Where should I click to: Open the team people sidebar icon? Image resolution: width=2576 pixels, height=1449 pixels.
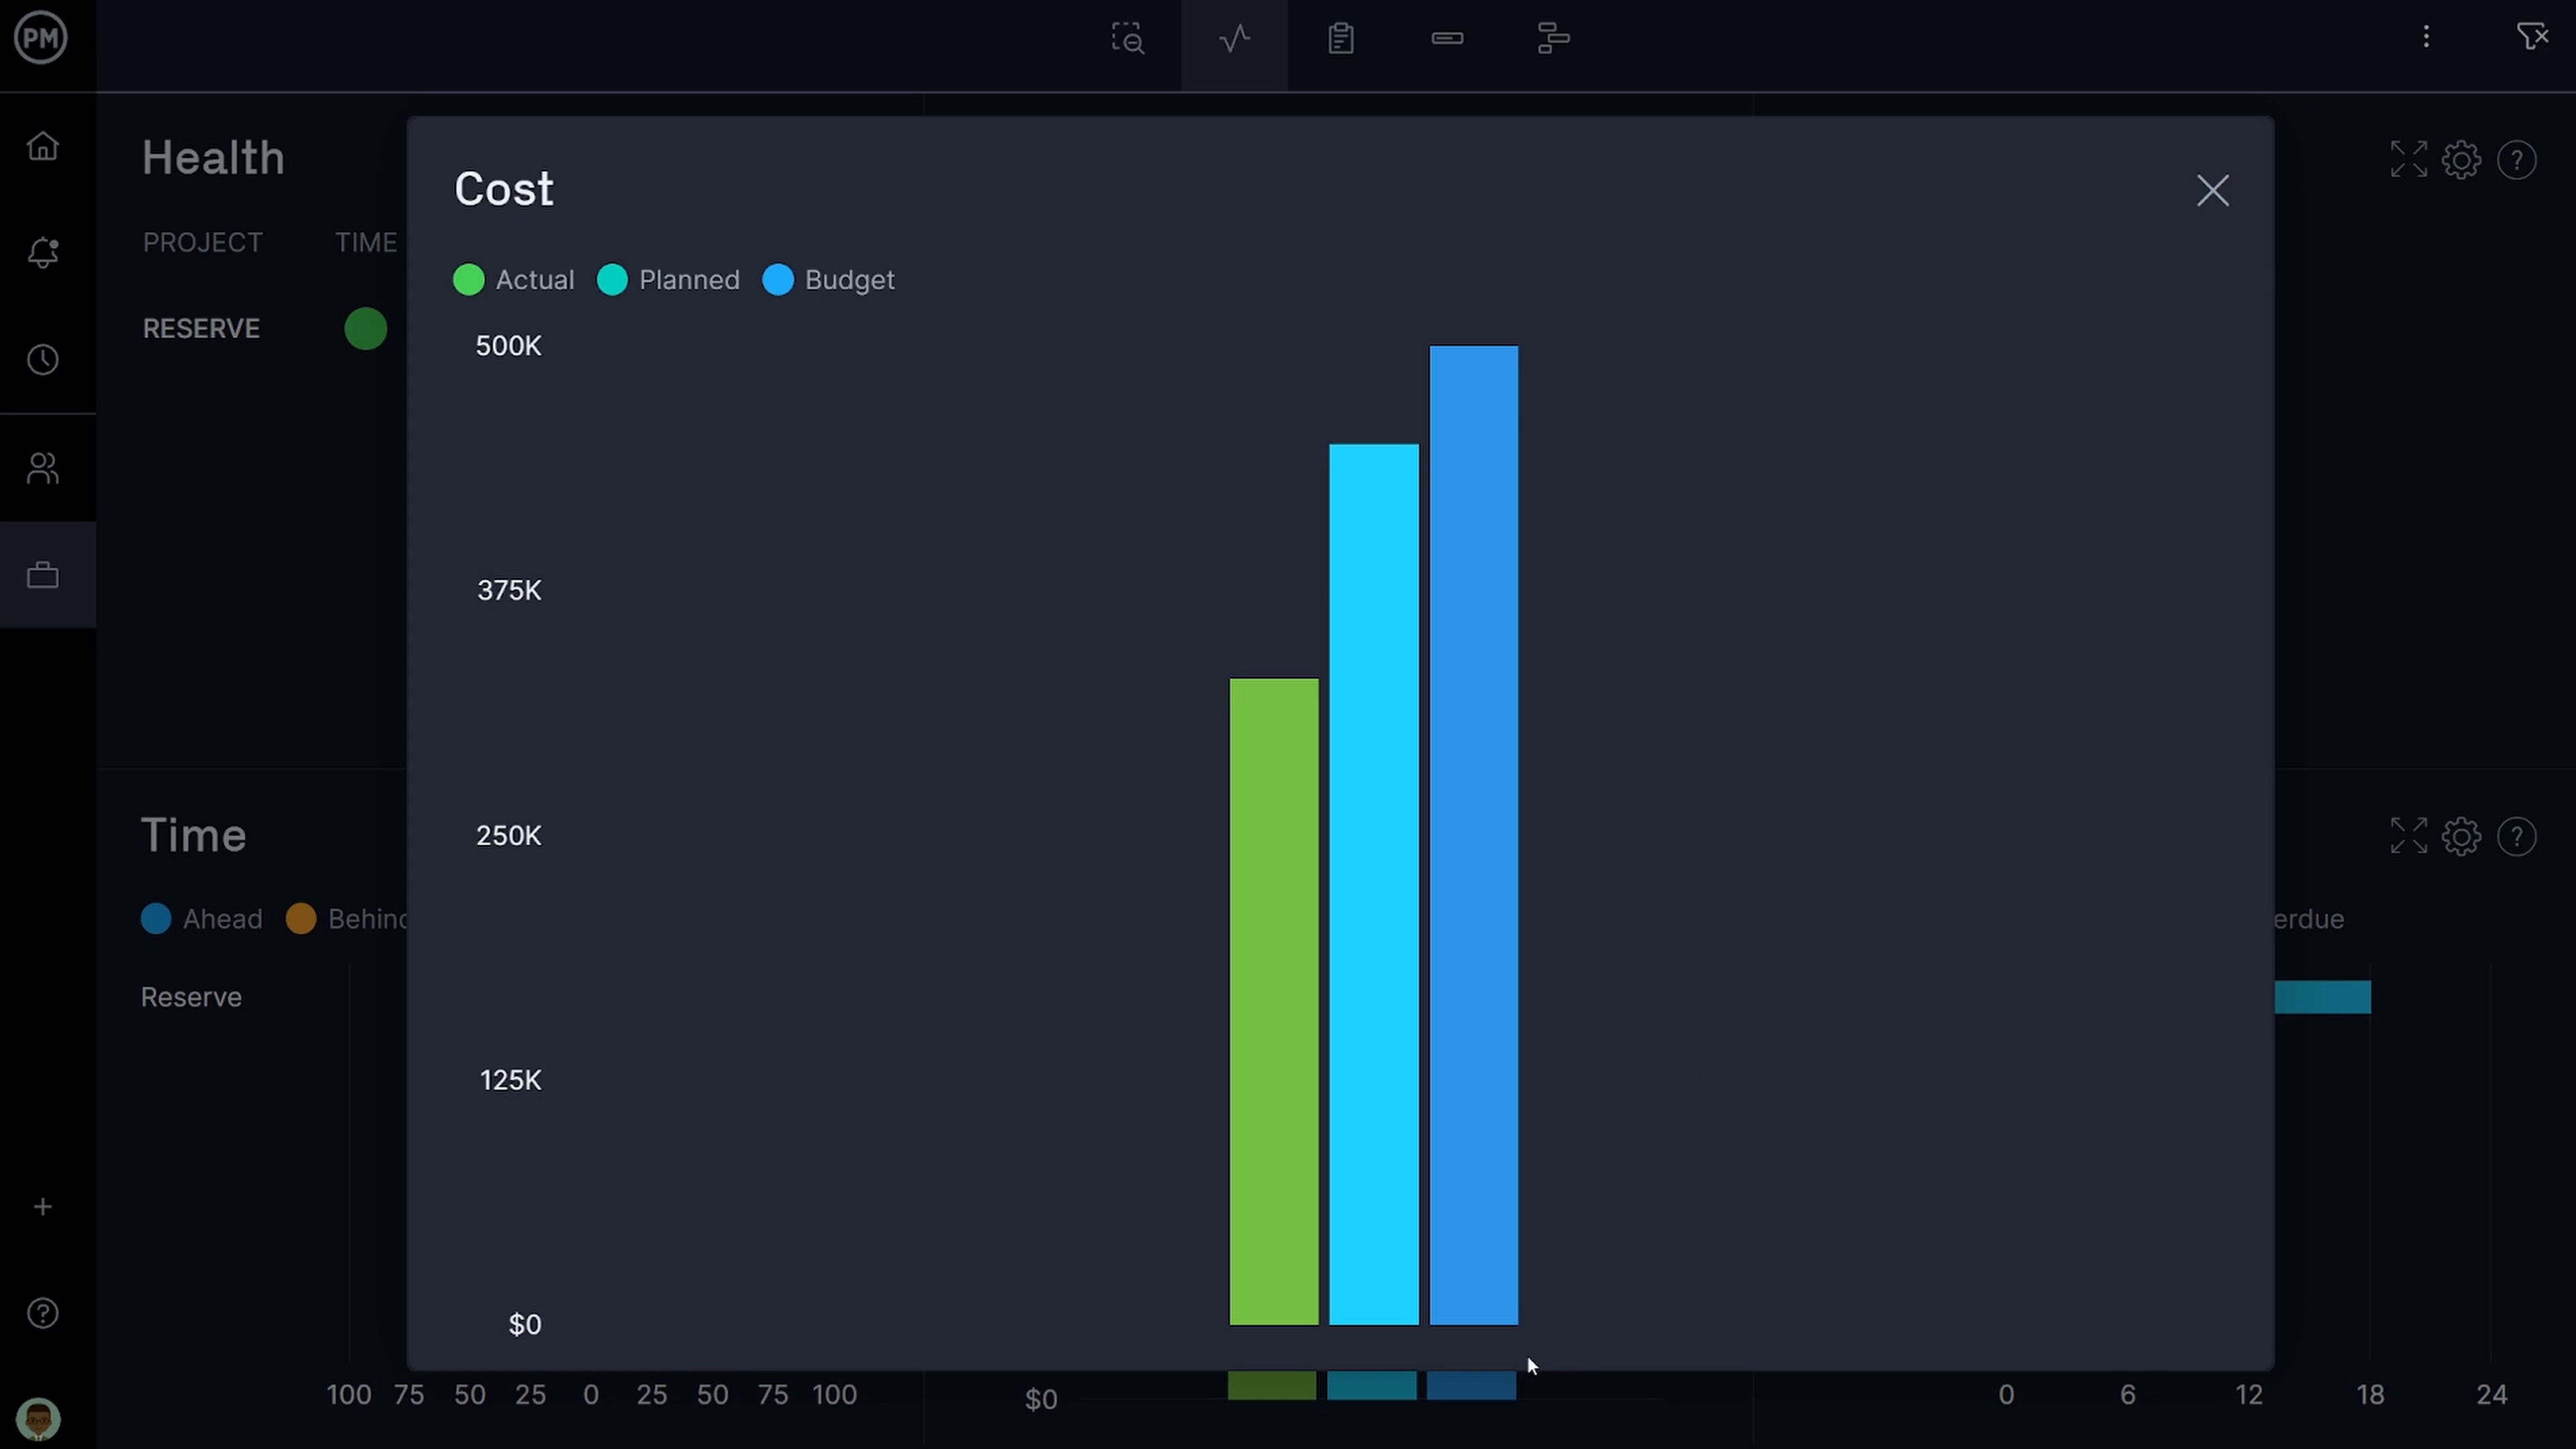pos(43,468)
